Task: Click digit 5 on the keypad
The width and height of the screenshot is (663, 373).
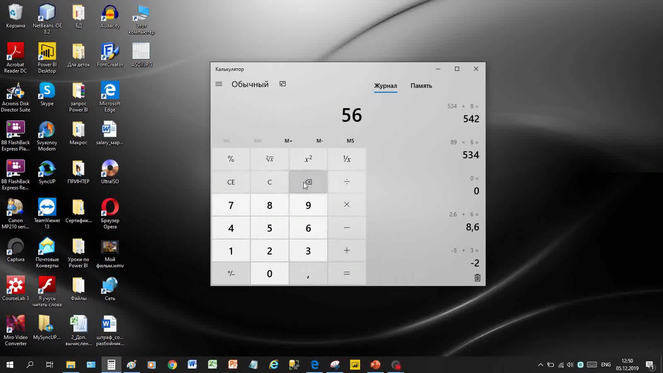Action: click(270, 228)
